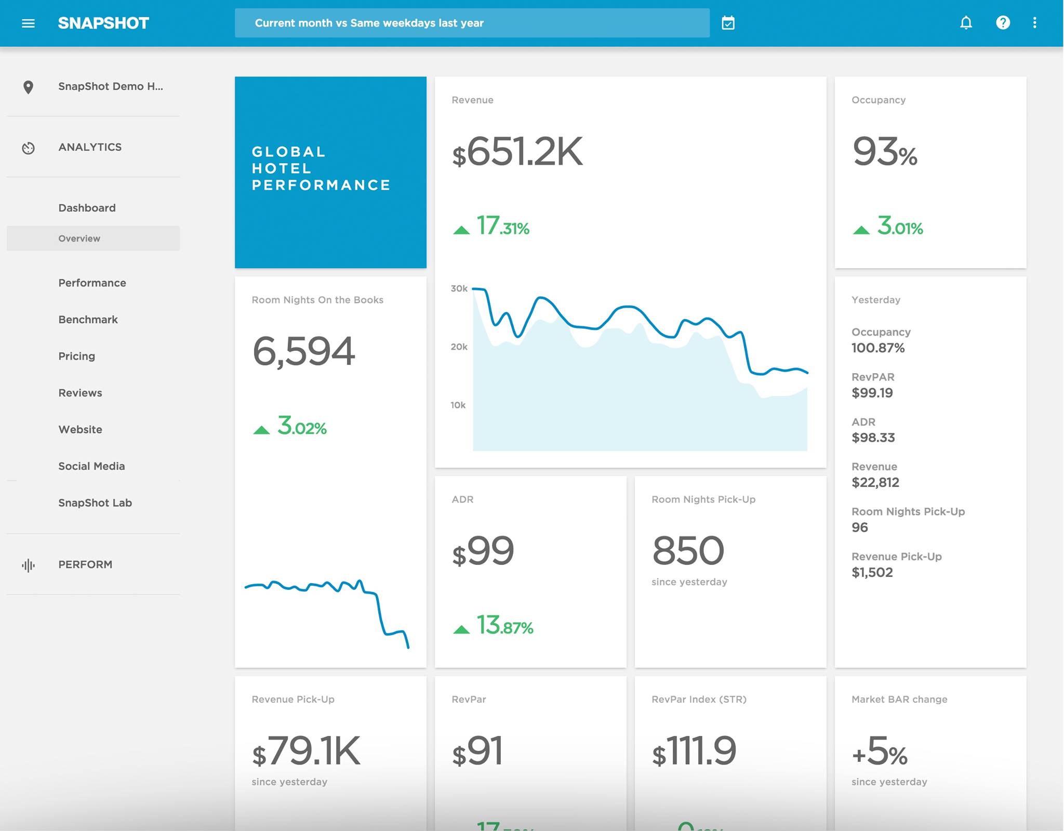1064x831 pixels.
Task: Open the Performance page
Action: pos(92,283)
